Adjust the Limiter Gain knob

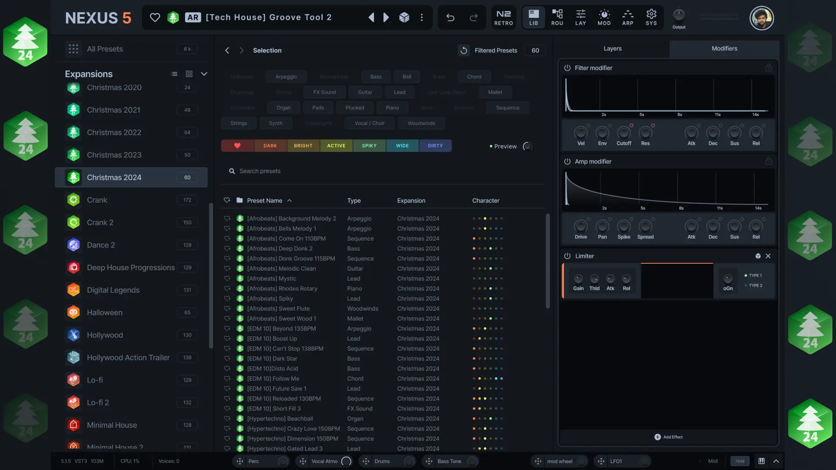(x=578, y=279)
